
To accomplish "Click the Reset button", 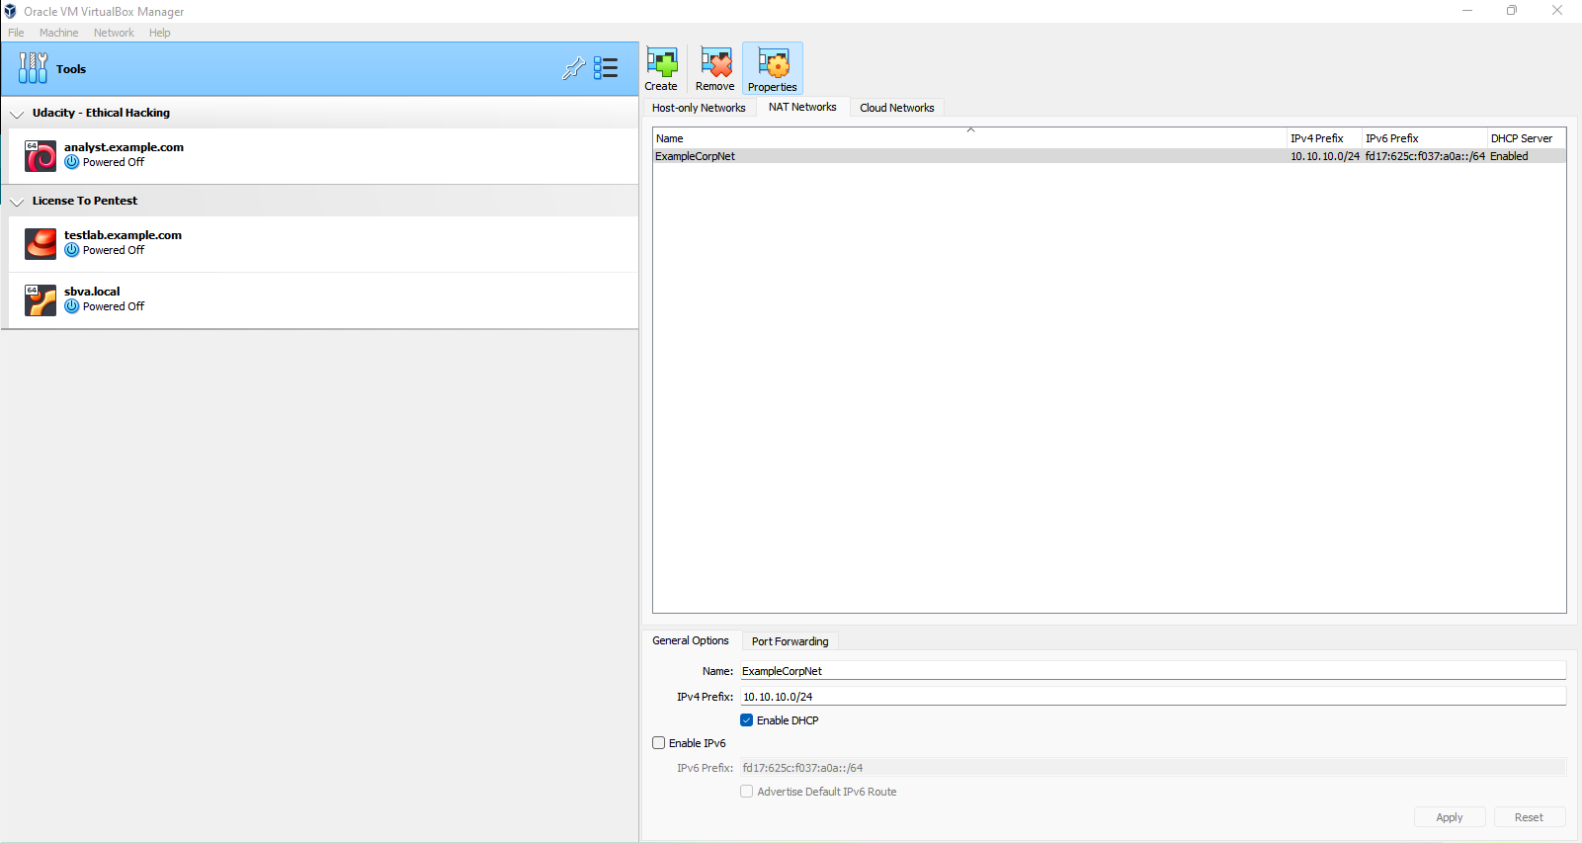I will [1529, 817].
